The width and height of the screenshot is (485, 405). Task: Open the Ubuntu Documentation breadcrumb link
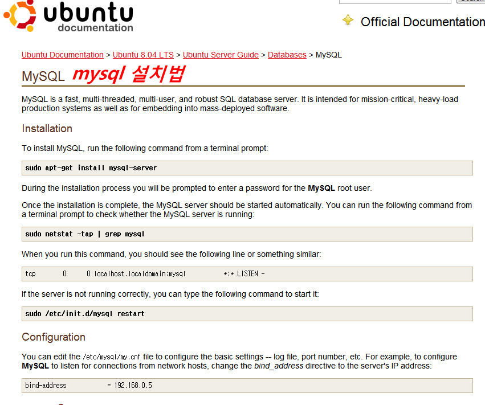(x=63, y=55)
